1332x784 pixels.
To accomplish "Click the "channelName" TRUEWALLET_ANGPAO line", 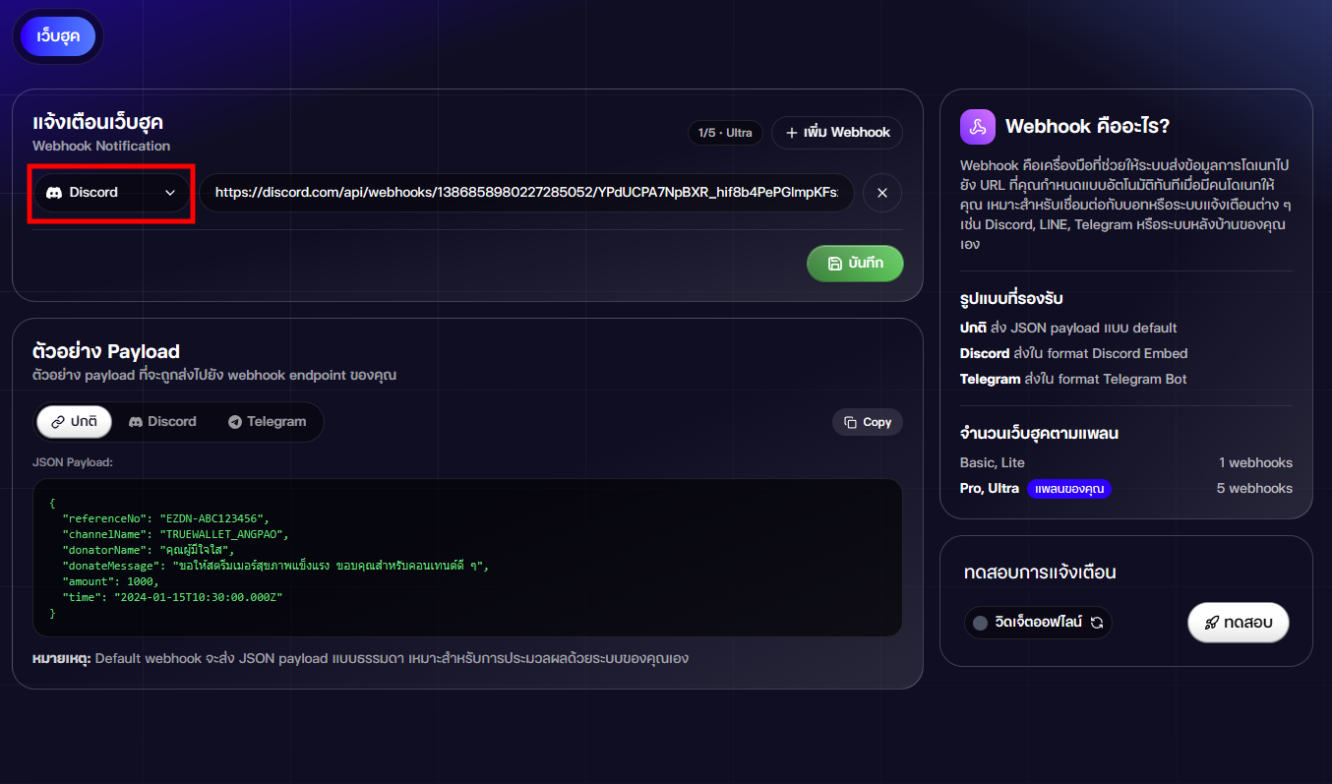I will click(x=175, y=534).
